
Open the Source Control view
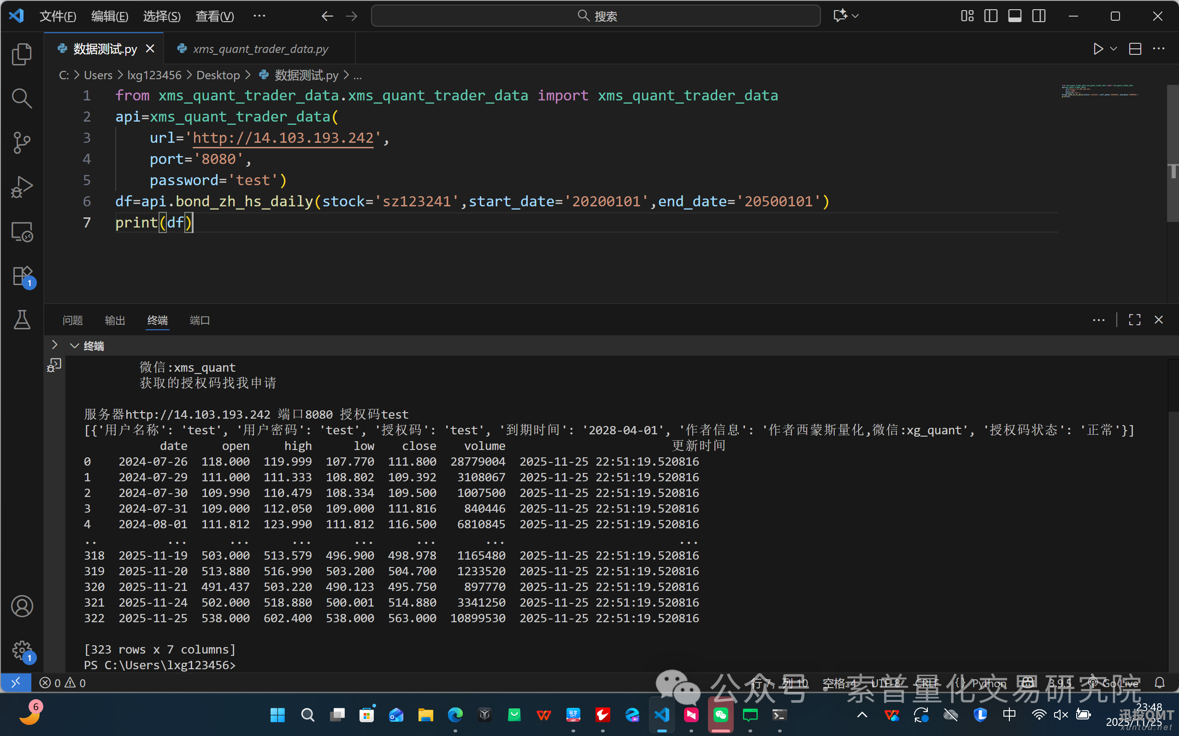(21, 143)
